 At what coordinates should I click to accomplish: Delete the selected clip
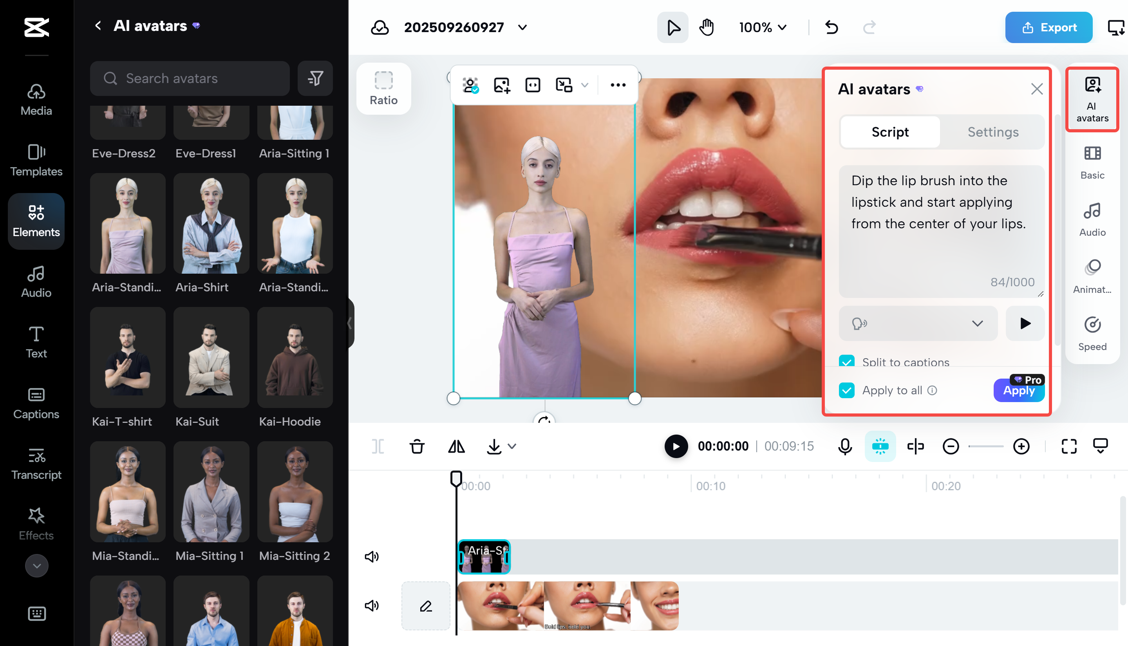tap(417, 446)
